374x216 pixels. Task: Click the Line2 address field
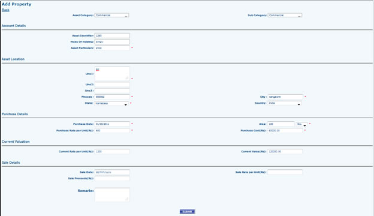(112, 85)
